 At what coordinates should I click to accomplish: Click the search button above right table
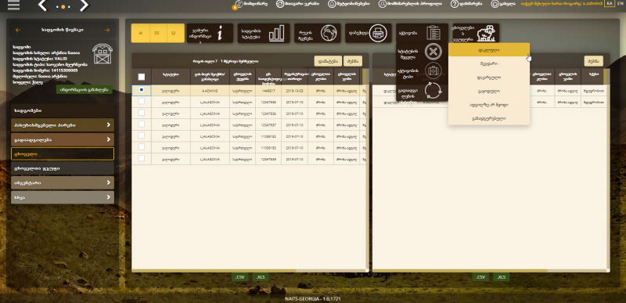point(594,61)
